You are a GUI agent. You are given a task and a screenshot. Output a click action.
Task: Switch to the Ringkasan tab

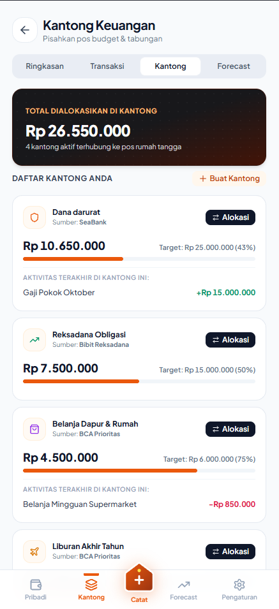45,66
